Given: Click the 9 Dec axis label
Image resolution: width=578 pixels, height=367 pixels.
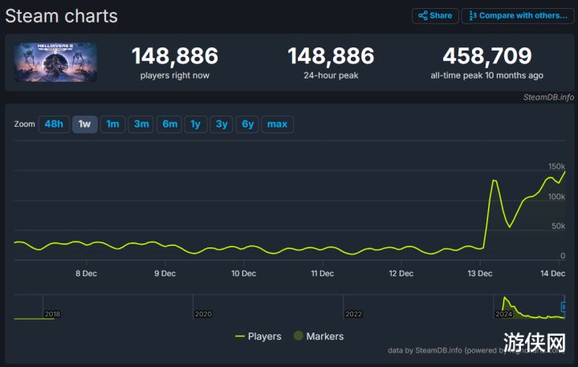Looking at the screenshot, I should (x=165, y=274).
